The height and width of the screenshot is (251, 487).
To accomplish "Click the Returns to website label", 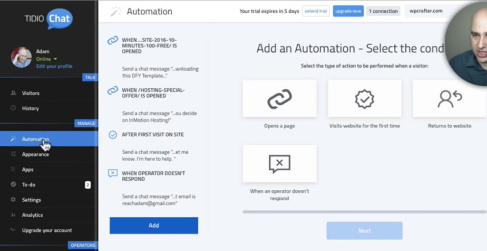I will (450, 126).
